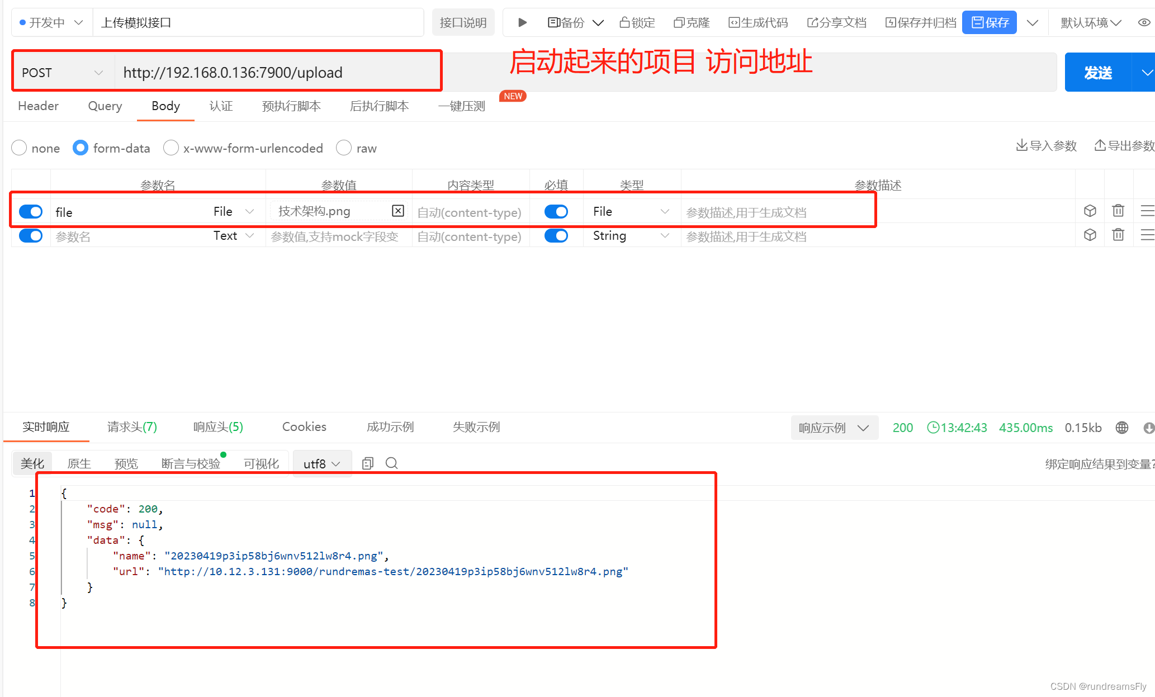Click the globe network icon
Screen dimensions: 1155x697
tap(1121, 428)
